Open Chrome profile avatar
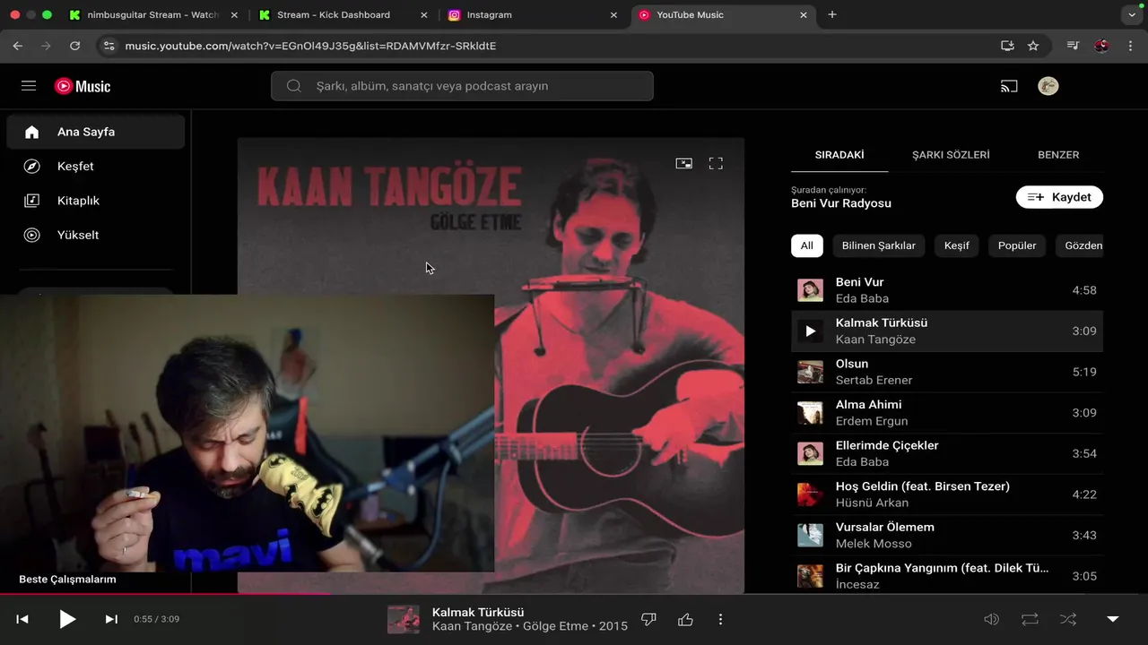The height and width of the screenshot is (645, 1148). click(x=1101, y=46)
